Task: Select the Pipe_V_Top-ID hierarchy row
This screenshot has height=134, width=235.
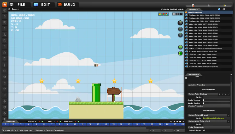Action: (x=209, y=48)
